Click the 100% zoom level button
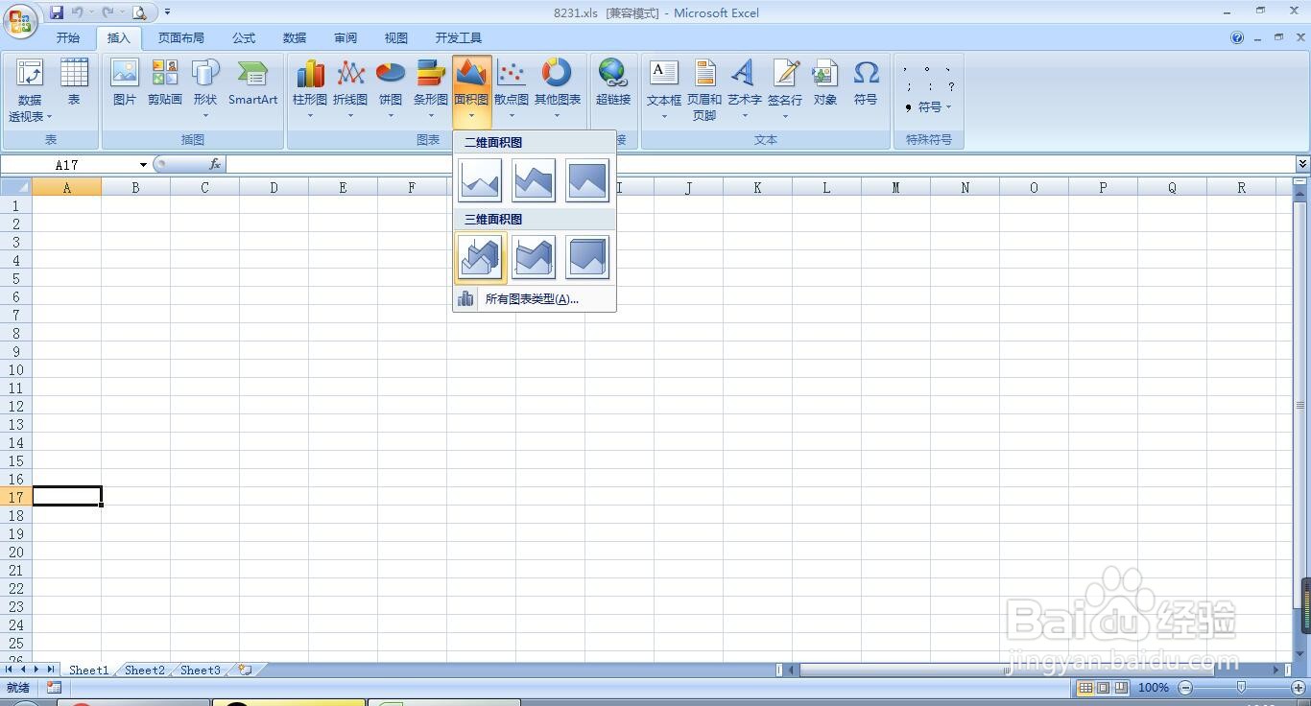Screen dimensions: 1311x706 click(1153, 688)
